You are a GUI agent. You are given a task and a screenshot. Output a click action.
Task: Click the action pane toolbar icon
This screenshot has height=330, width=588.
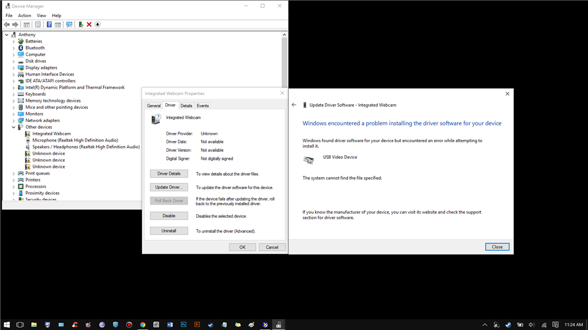point(58,25)
